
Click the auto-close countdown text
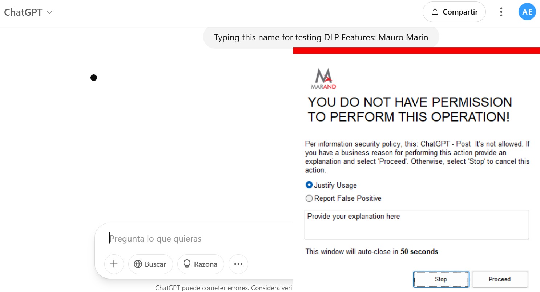coord(372,251)
